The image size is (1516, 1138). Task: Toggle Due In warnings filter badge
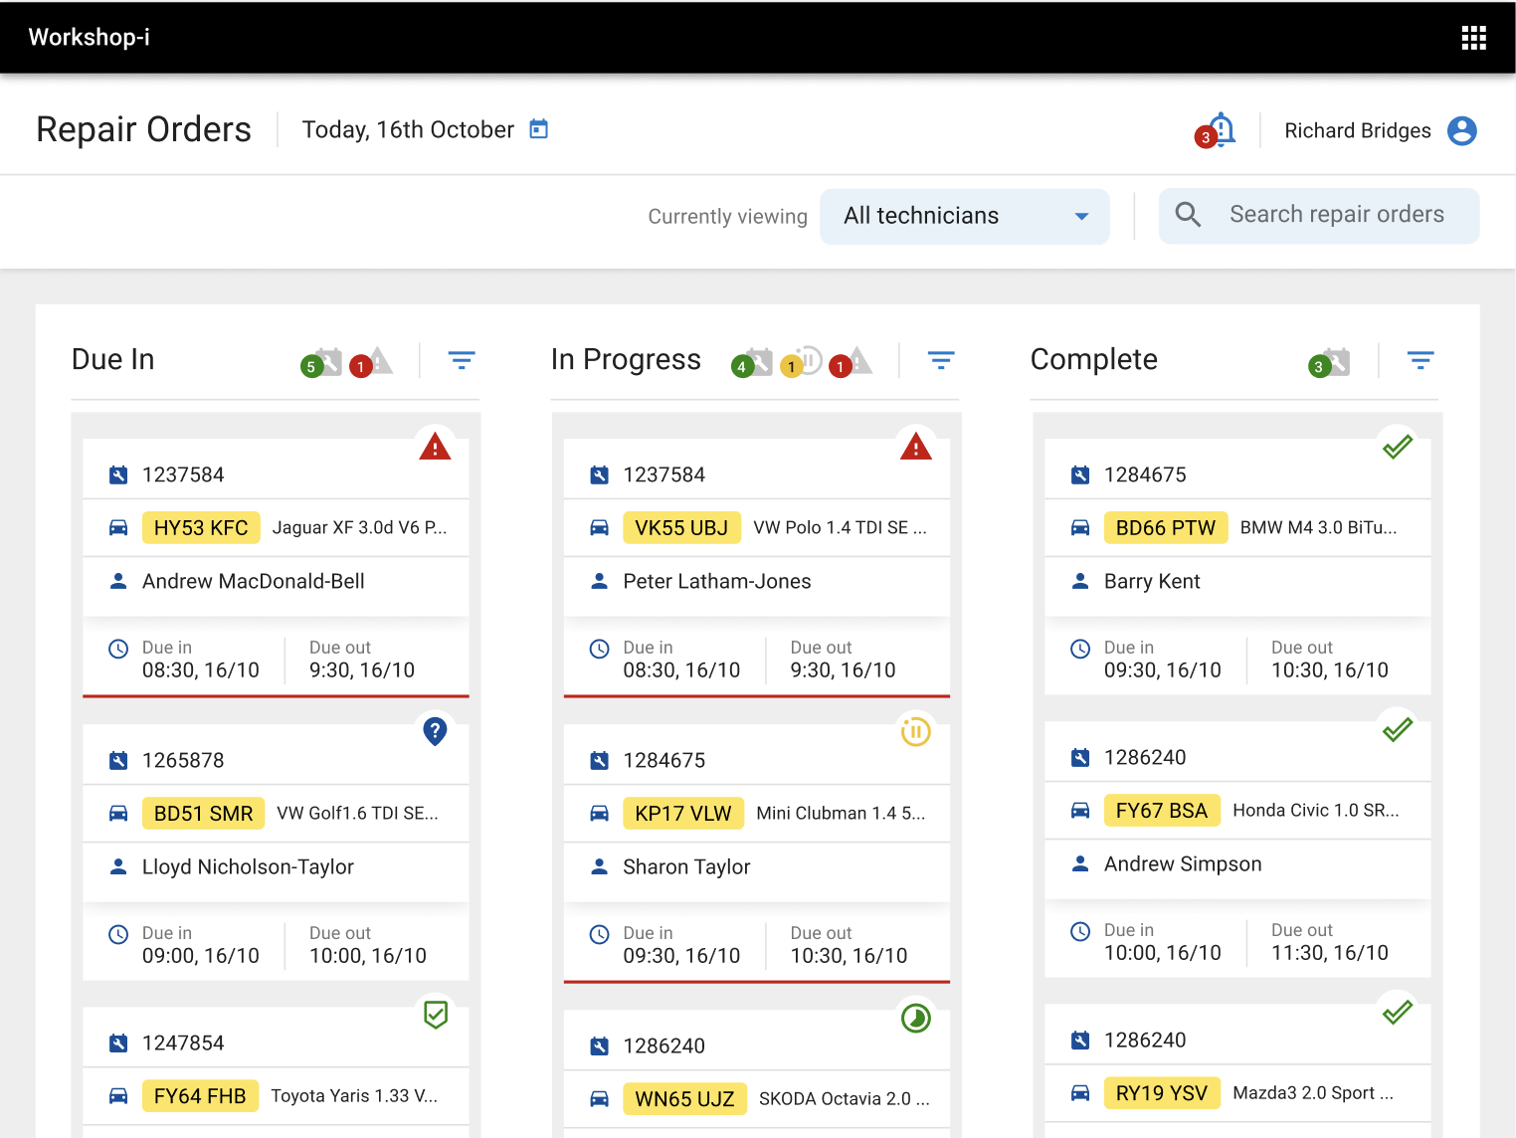(x=372, y=363)
